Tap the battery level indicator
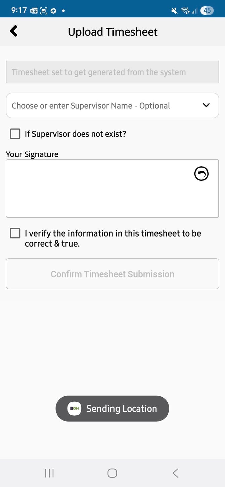225x487 pixels. (x=207, y=11)
